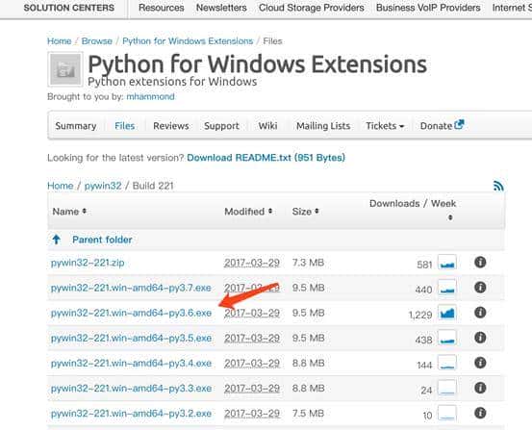Screen dimensions: 532x430
Task: Sort the file list by Name
Action: point(69,212)
